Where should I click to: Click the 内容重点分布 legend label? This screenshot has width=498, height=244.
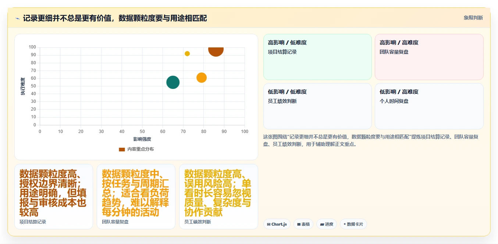[x=141, y=149]
